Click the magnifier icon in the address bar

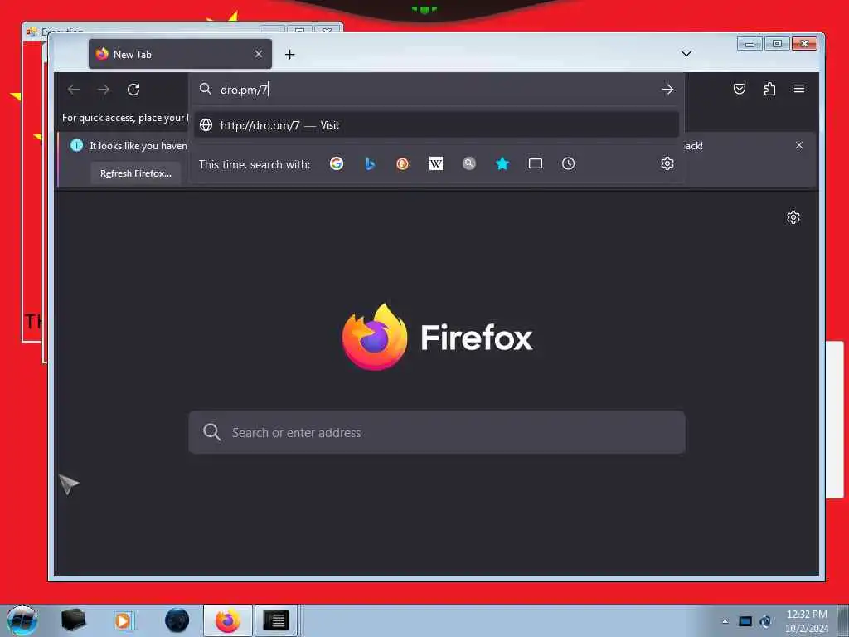coord(206,89)
